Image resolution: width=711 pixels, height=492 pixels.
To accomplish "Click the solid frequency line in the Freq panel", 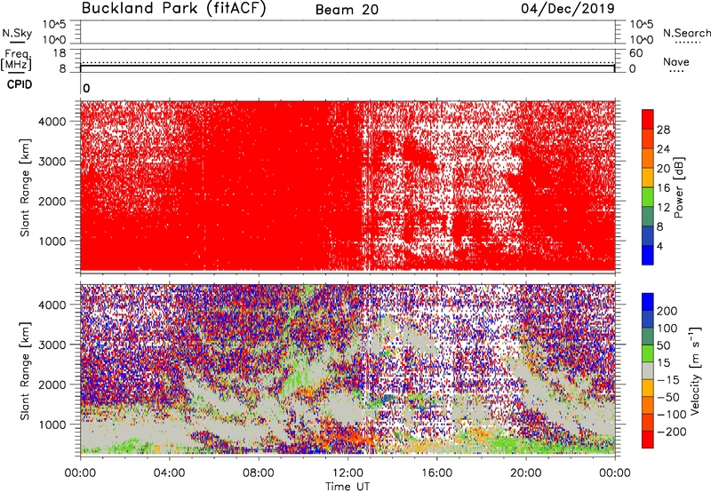I will tap(348, 66).
